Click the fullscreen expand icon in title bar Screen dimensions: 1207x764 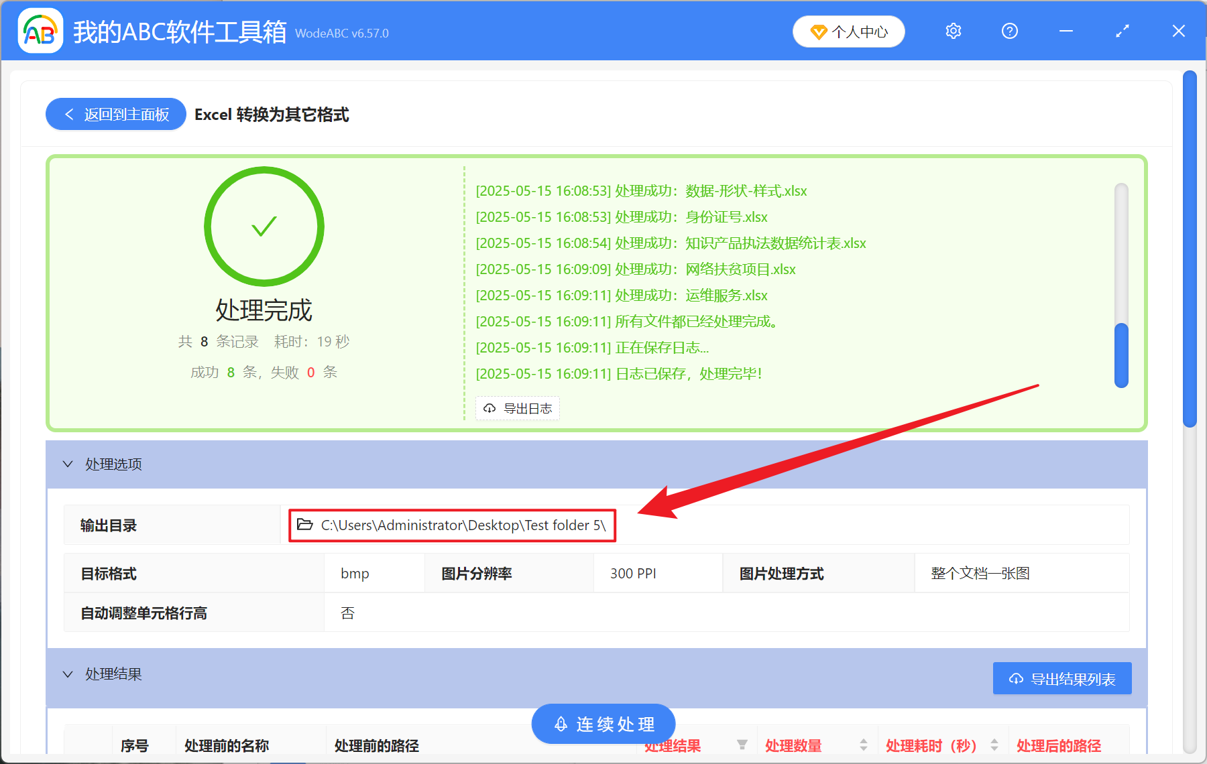1122,31
